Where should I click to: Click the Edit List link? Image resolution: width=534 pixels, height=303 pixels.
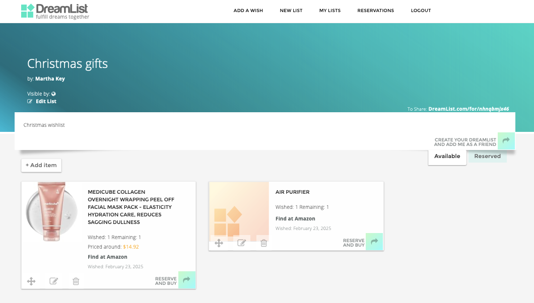coord(46,101)
